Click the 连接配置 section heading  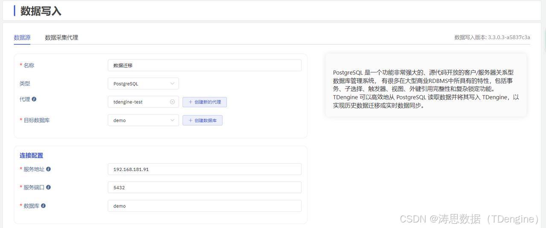coord(31,155)
